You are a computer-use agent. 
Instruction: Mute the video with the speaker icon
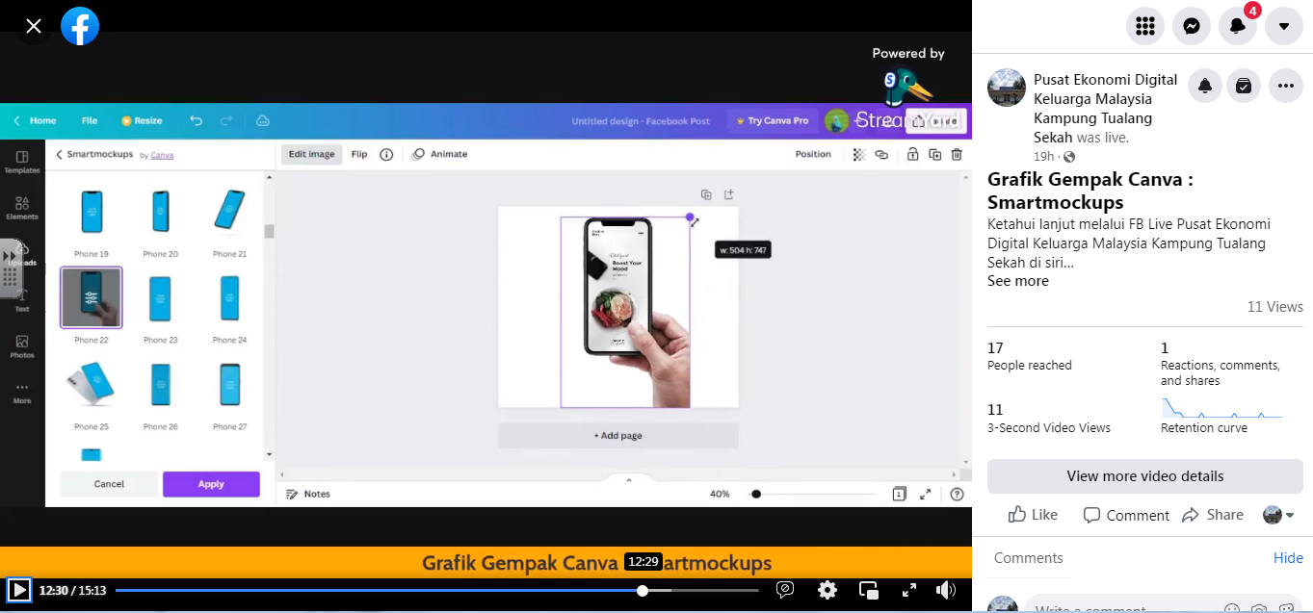(946, 590)
